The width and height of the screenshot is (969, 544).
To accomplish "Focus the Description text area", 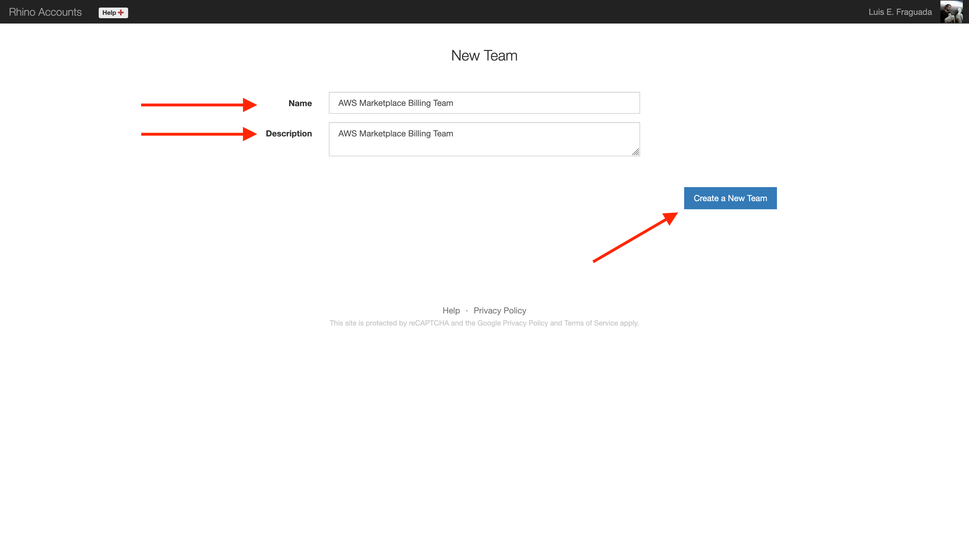I will pos(484,139).
